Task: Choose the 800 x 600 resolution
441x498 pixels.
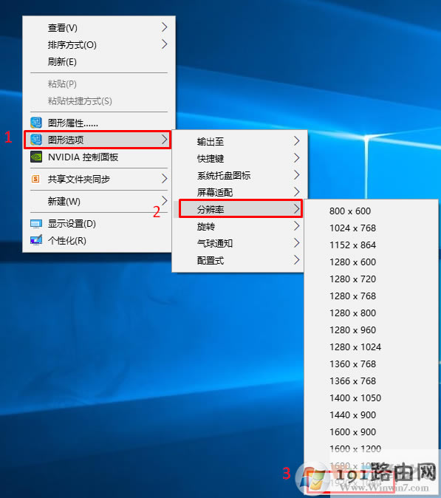Action: 371,211
